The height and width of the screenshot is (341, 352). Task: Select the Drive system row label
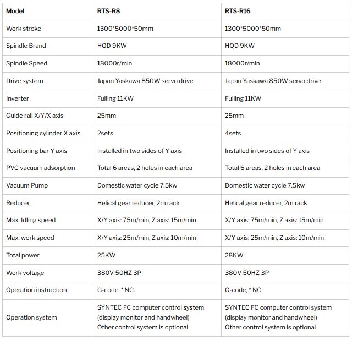pos(24,81)
